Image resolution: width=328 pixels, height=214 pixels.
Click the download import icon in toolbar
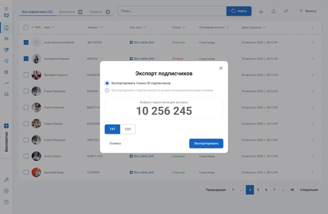click(261, 11)
